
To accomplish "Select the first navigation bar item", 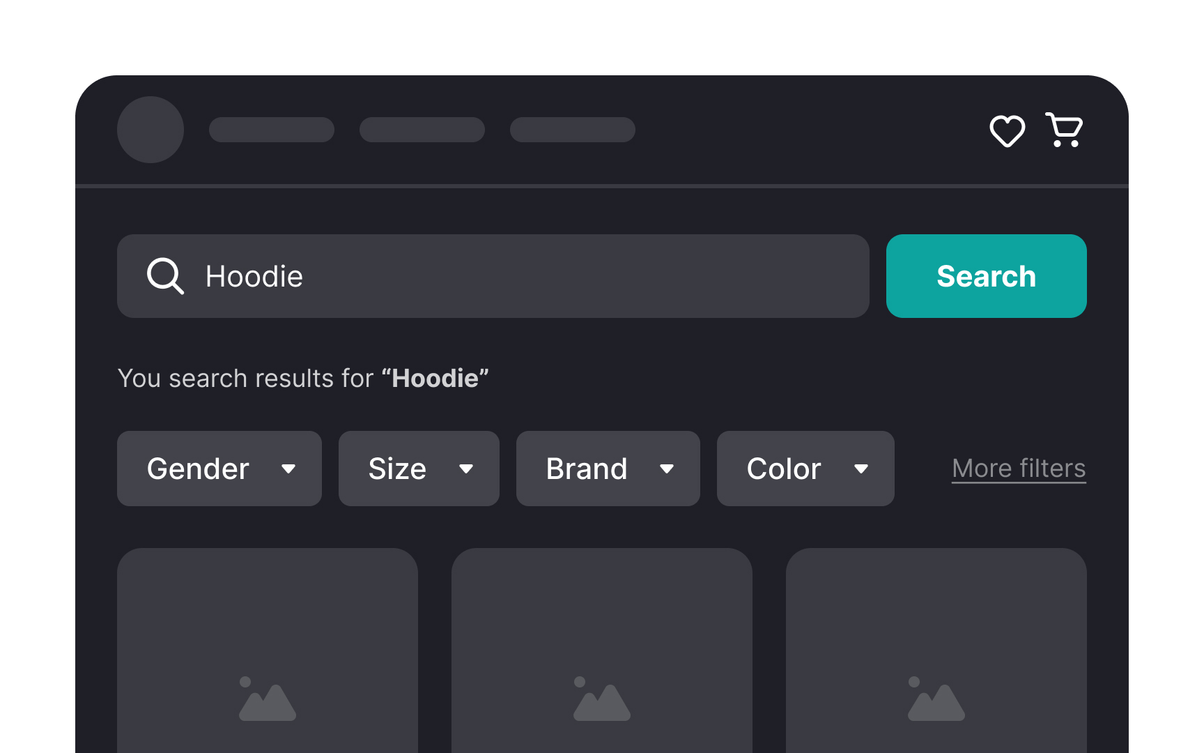I will tap(272, 129).
